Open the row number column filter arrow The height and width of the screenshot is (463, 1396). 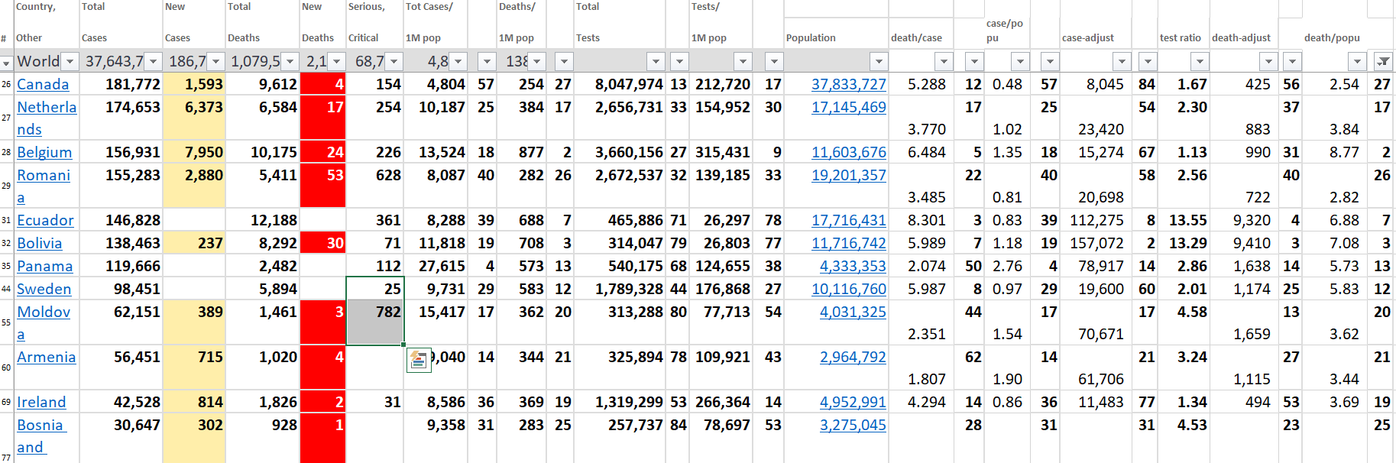click(x=6, y=63)
